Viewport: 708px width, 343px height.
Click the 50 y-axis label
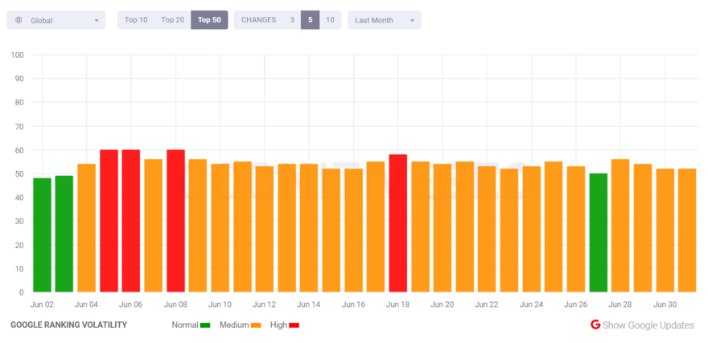click(x=19, y=174)
